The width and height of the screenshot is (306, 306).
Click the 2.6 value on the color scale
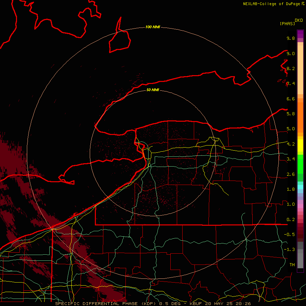coord(291,174)
